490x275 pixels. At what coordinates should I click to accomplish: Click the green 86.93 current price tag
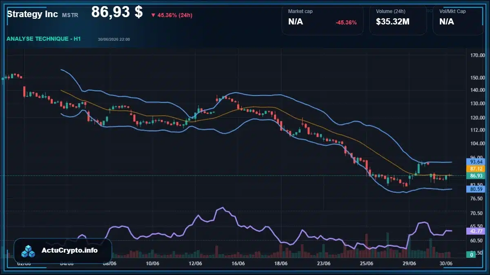pyautogui.click(x=476, y=176)
